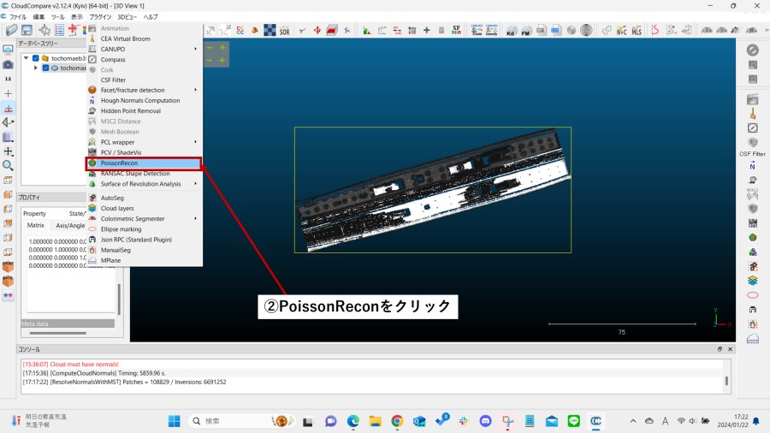The height and width of the screenshot is (433, 770).
Task: Click the Kd facet extraction toolbar icon
Action: pos(511,31)
